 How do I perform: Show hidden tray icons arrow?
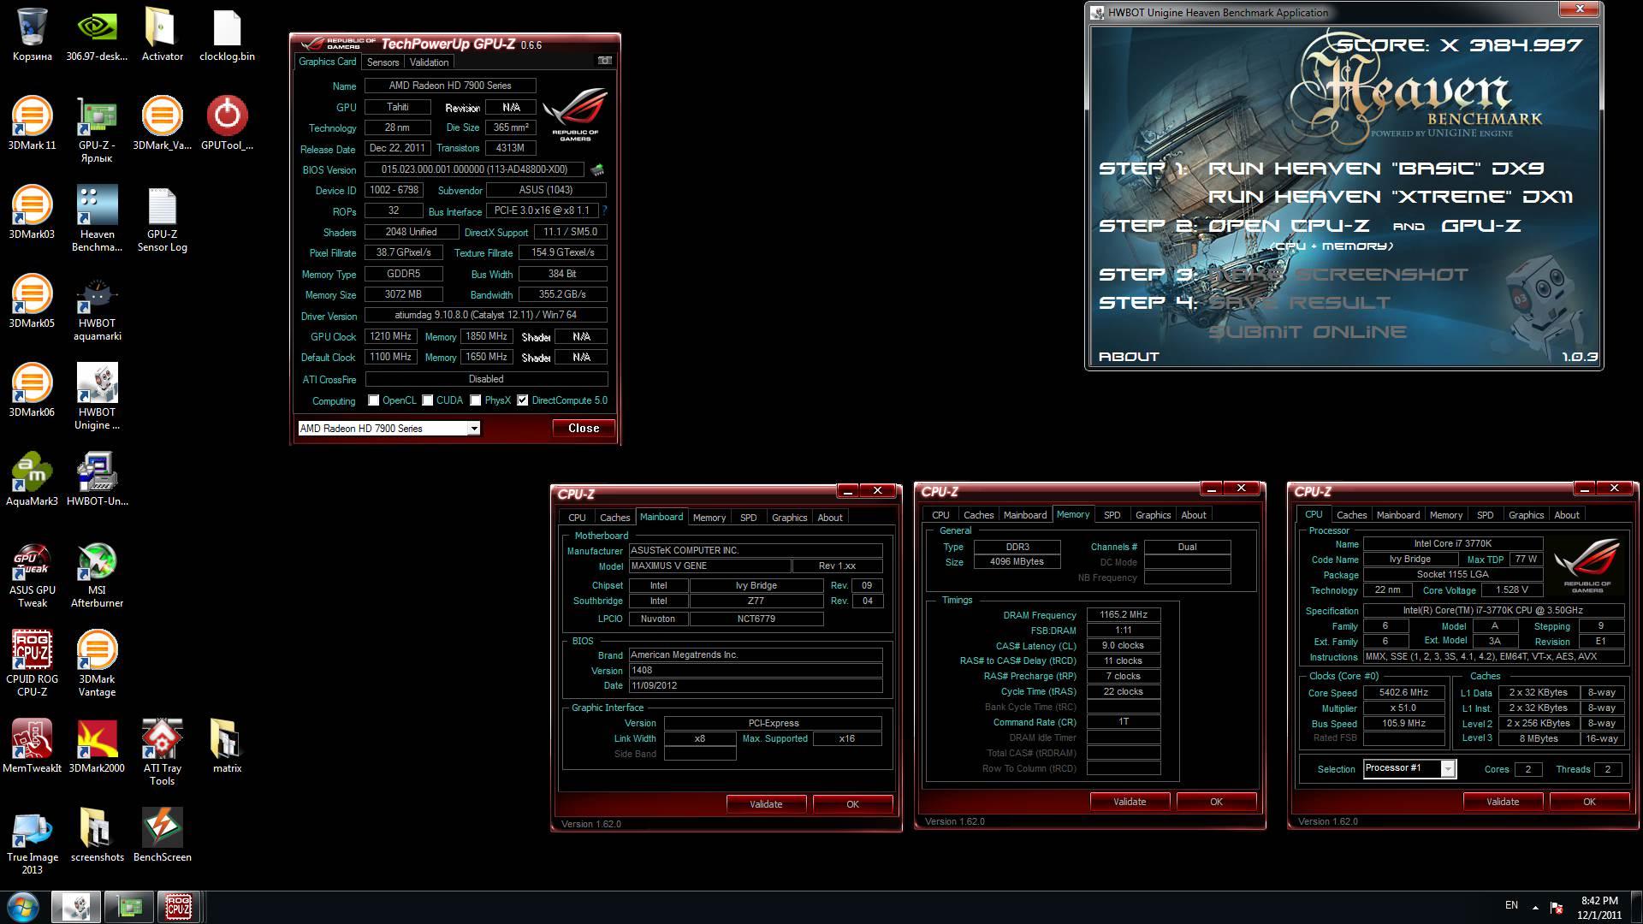point(1535,907)
